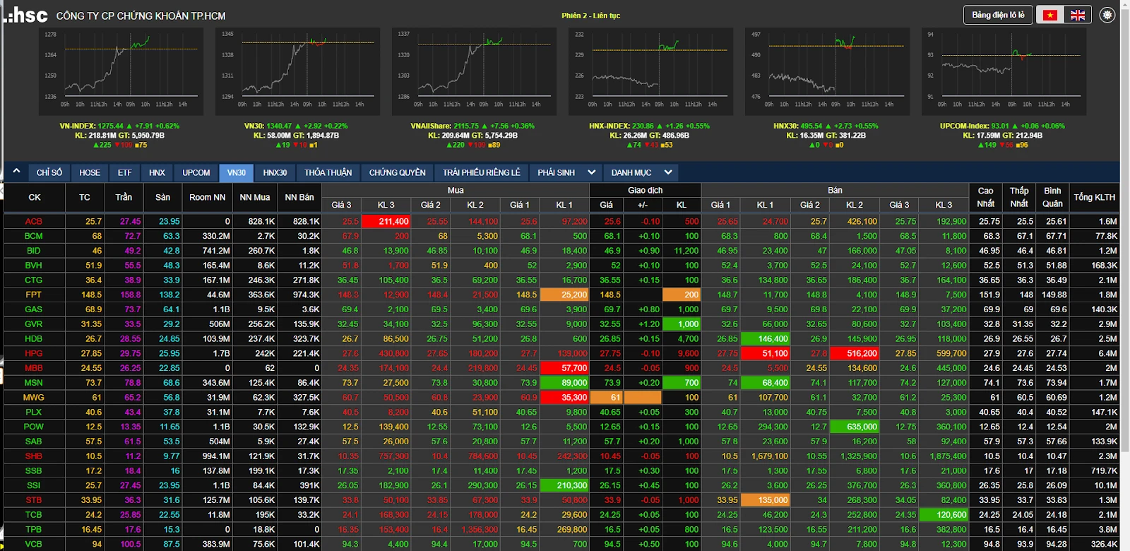Screen dimensions: 1130x551
Task: Expand the DANH MỤC dropdown arrow
Action: 668,172
